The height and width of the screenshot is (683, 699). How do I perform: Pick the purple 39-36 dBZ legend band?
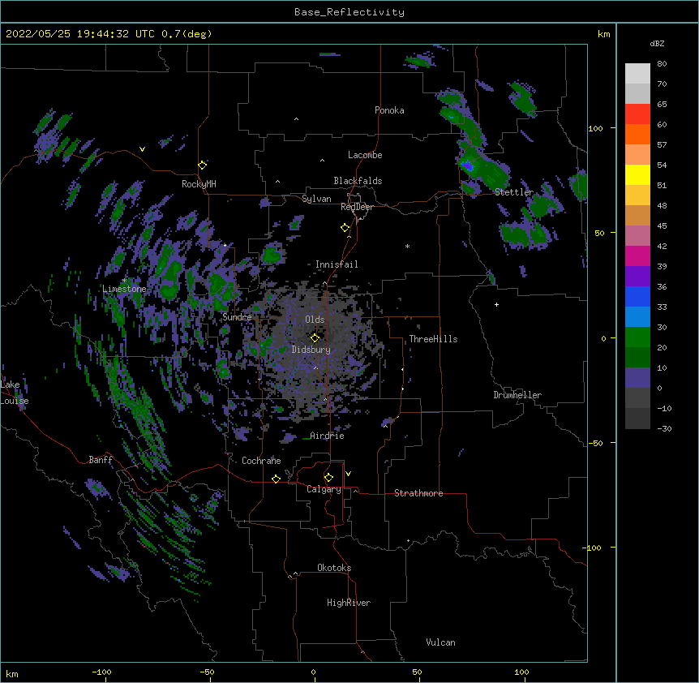(637, 277)
